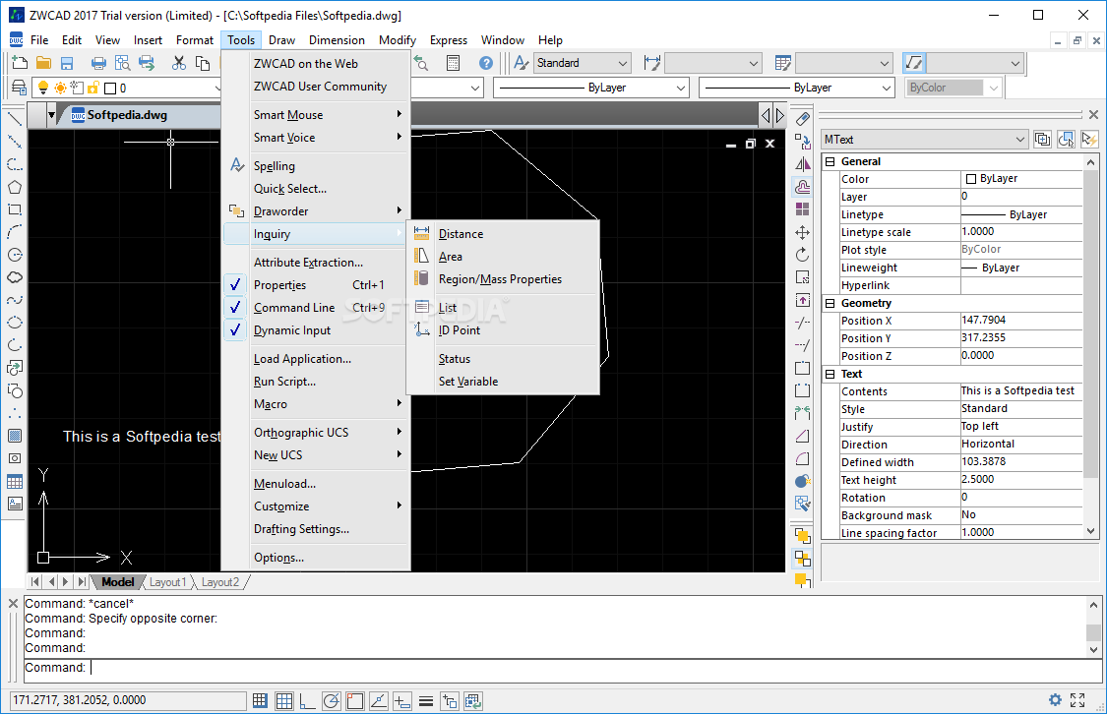Select the Softpedia.dwg document tab

(127, 115)
